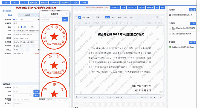Viewport: 197px width, 108px height.
Task: Click the collaboration avatar icon in editor header
Action: tap(157, 17)
